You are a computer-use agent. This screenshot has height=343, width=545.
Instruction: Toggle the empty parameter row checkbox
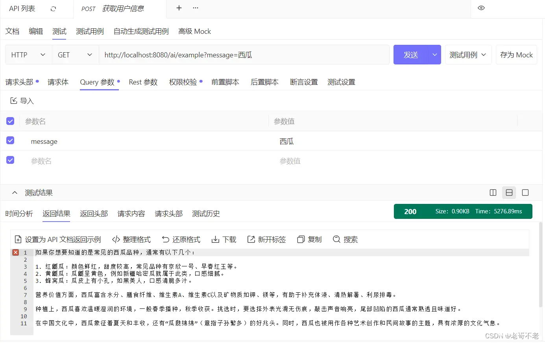click(10, 160)
